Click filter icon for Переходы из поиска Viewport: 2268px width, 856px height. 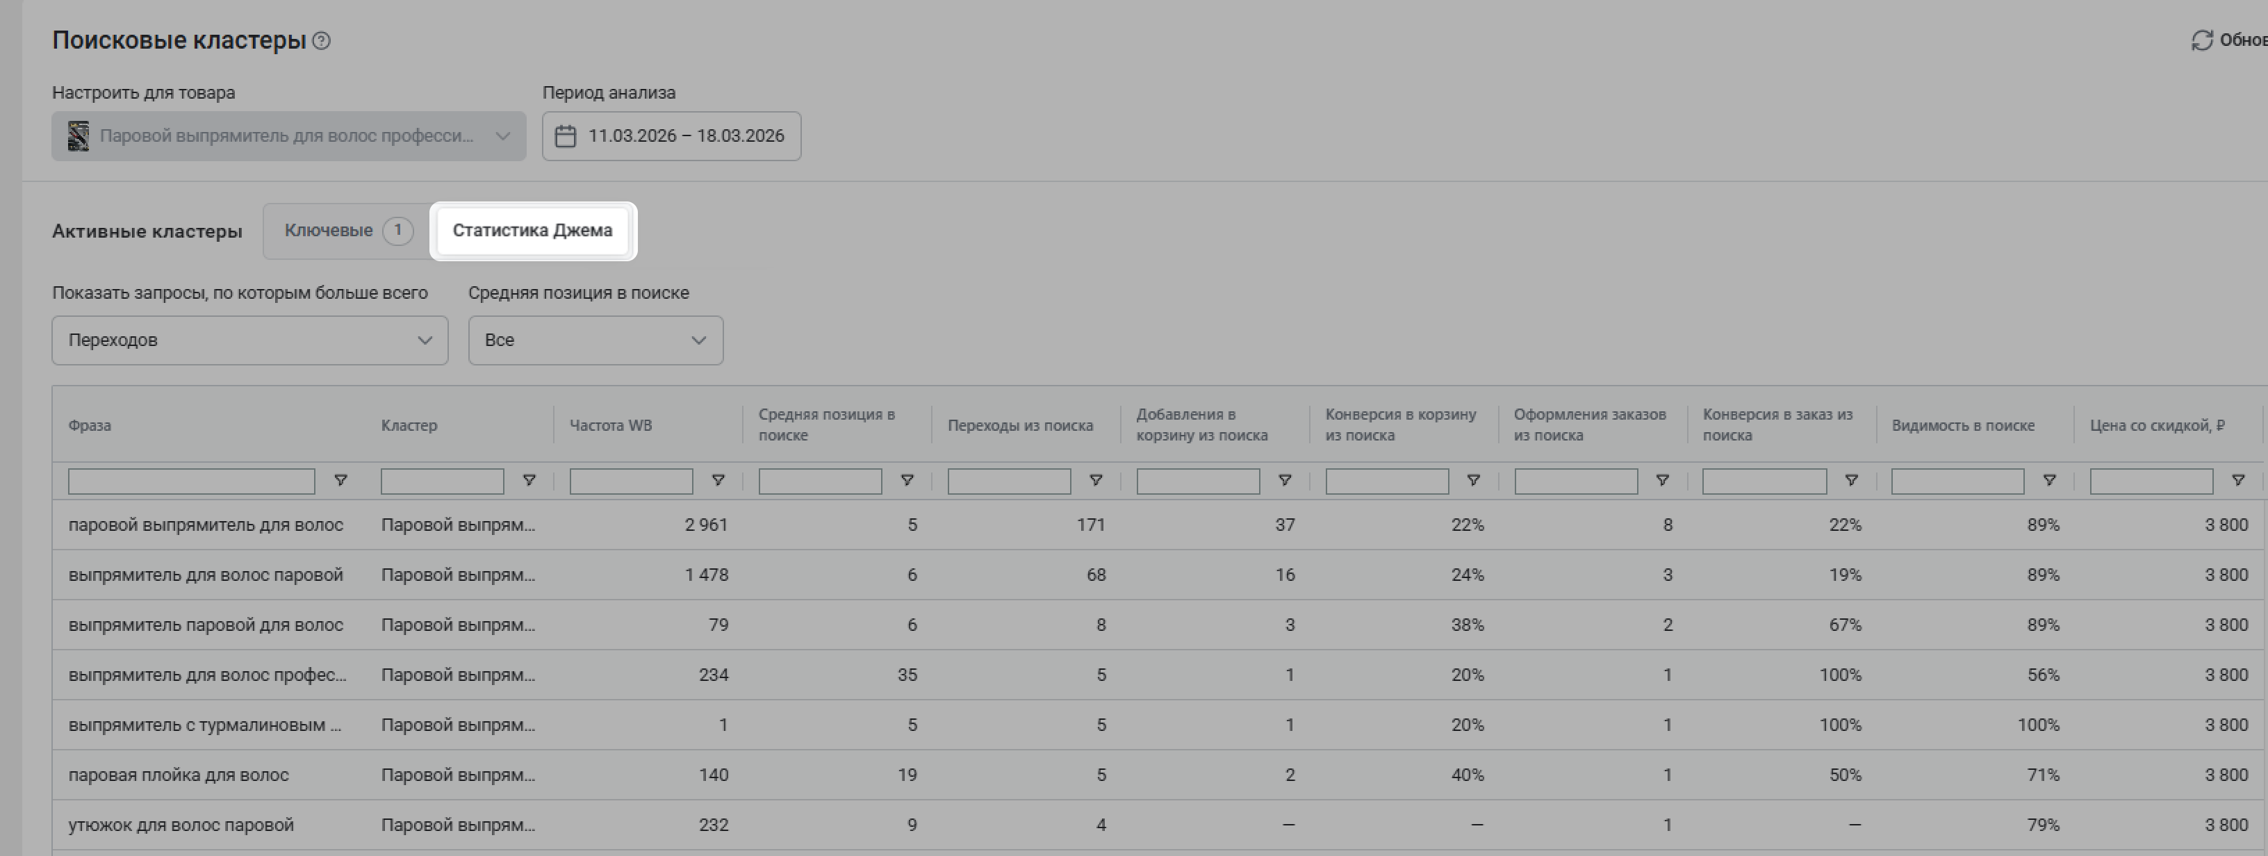1096,481
